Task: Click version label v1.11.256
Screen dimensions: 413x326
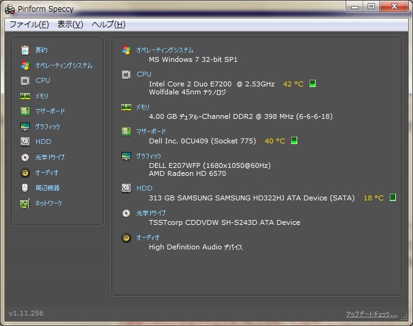Action: [x=26, y=313]
